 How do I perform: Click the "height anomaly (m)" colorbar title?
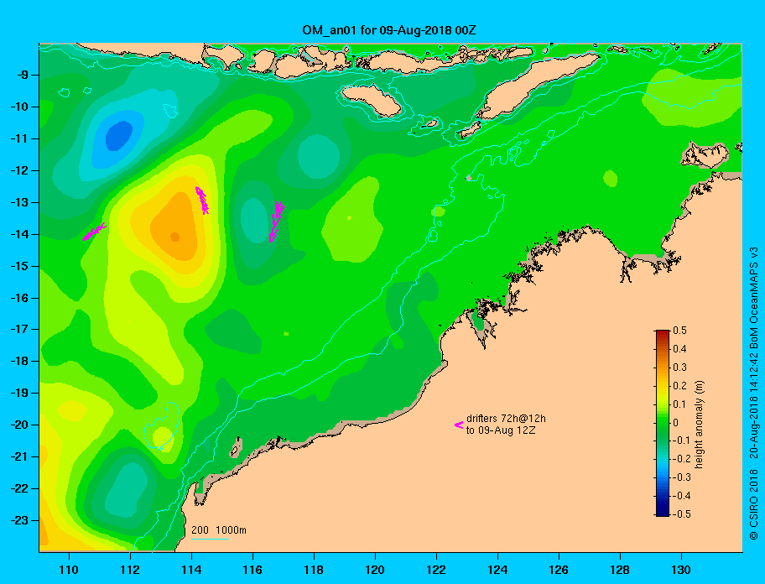click(699, 424)
